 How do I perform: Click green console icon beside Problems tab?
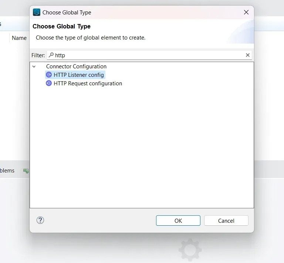click(26, 171)
